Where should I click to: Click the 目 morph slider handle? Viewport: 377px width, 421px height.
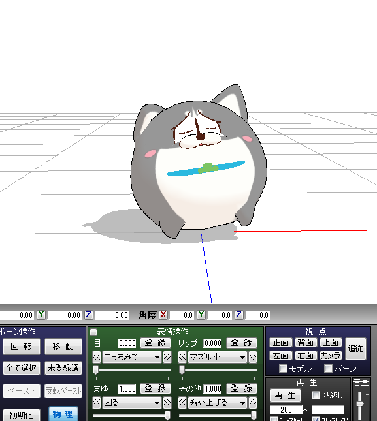(96, 369)
